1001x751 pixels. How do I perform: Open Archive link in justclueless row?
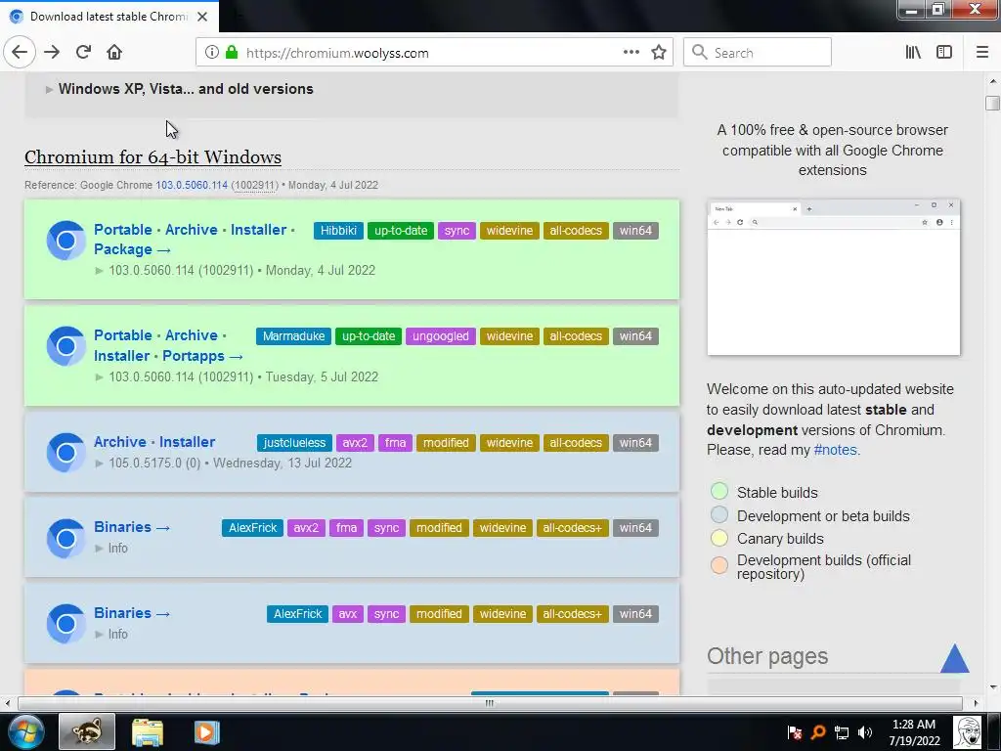click(120, 442)
